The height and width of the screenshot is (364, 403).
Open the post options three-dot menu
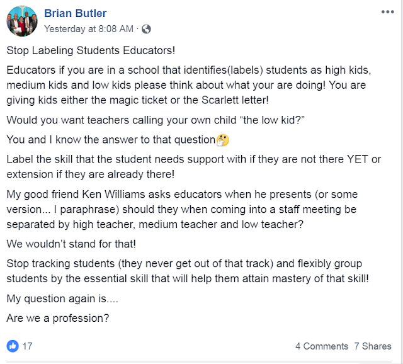click(387, 12)
